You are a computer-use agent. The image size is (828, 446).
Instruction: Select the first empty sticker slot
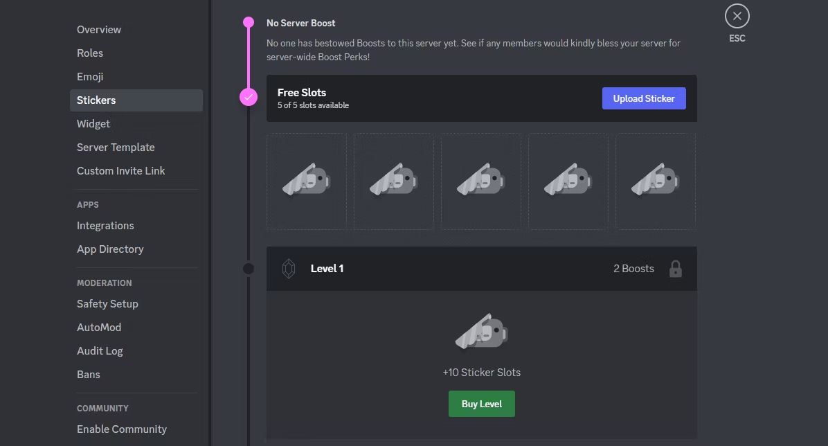pos(306,181)
